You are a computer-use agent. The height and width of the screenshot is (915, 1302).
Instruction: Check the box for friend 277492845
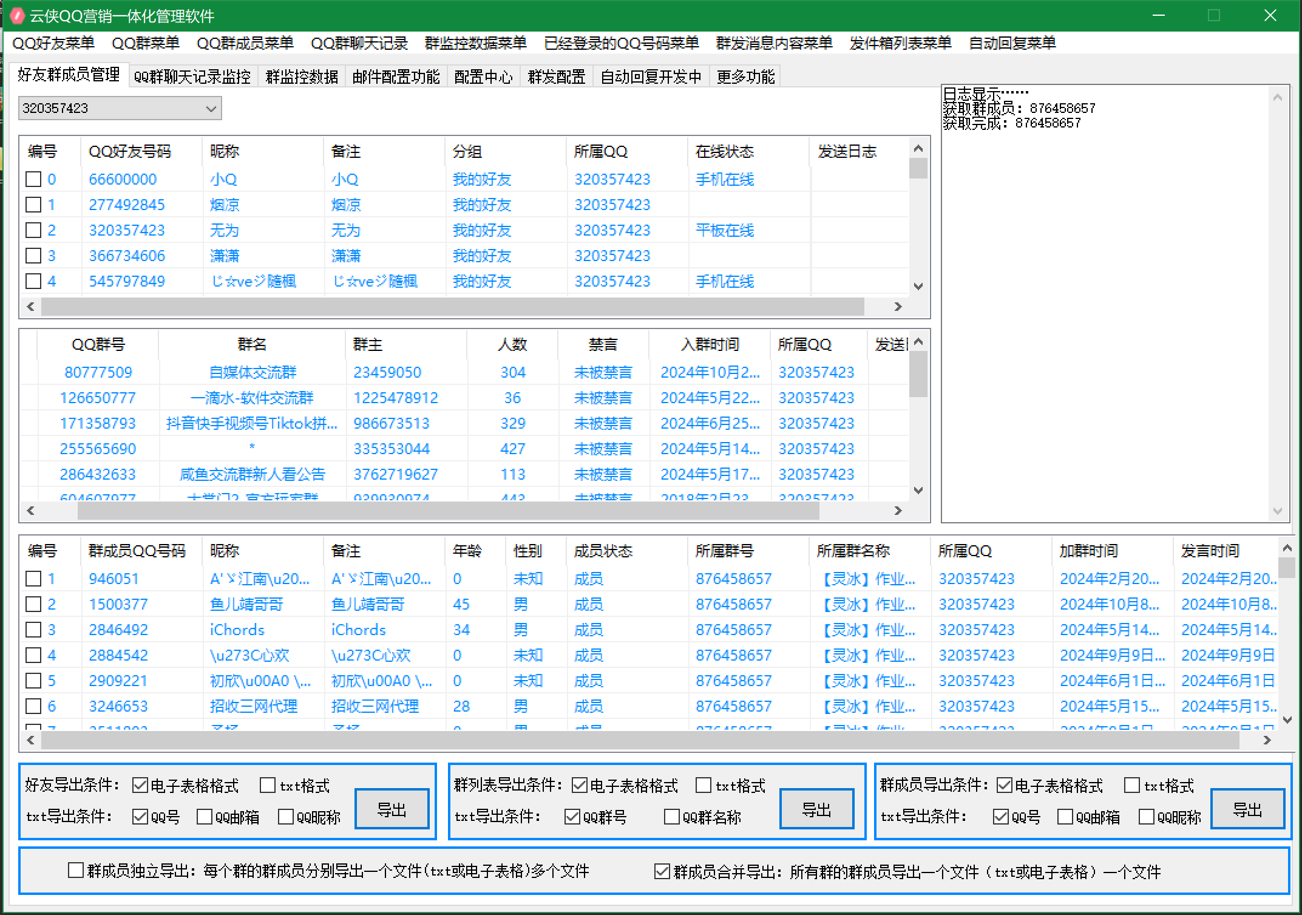pyautogui.click(x=33, y=205)
